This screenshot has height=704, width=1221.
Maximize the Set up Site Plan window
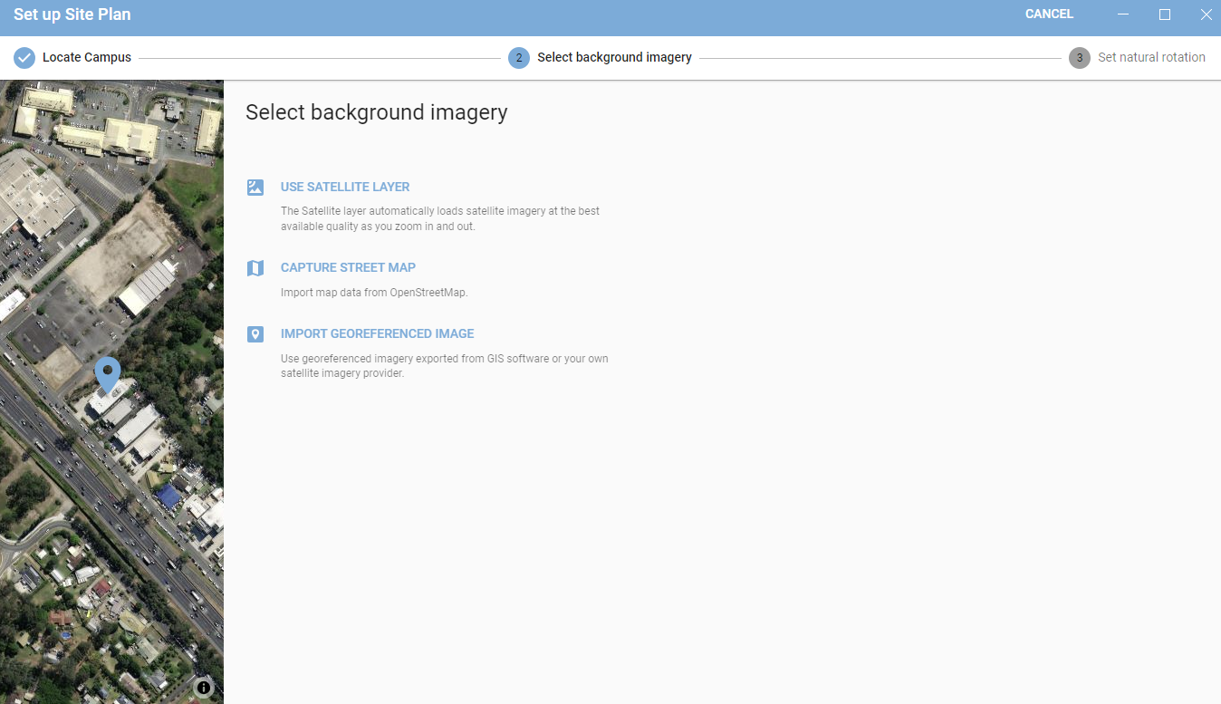coord(1165,14)
